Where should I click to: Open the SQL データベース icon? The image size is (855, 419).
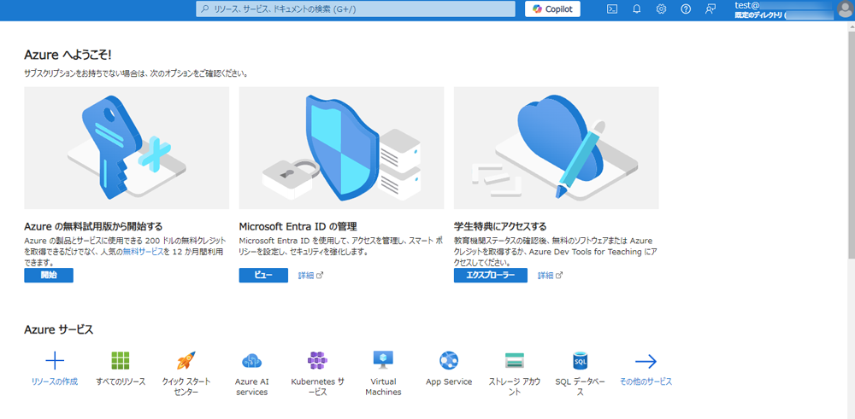click(x=581, y=360)
